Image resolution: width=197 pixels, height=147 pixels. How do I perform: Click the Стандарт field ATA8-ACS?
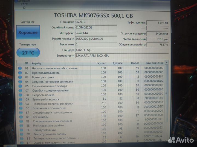point(122,50)
